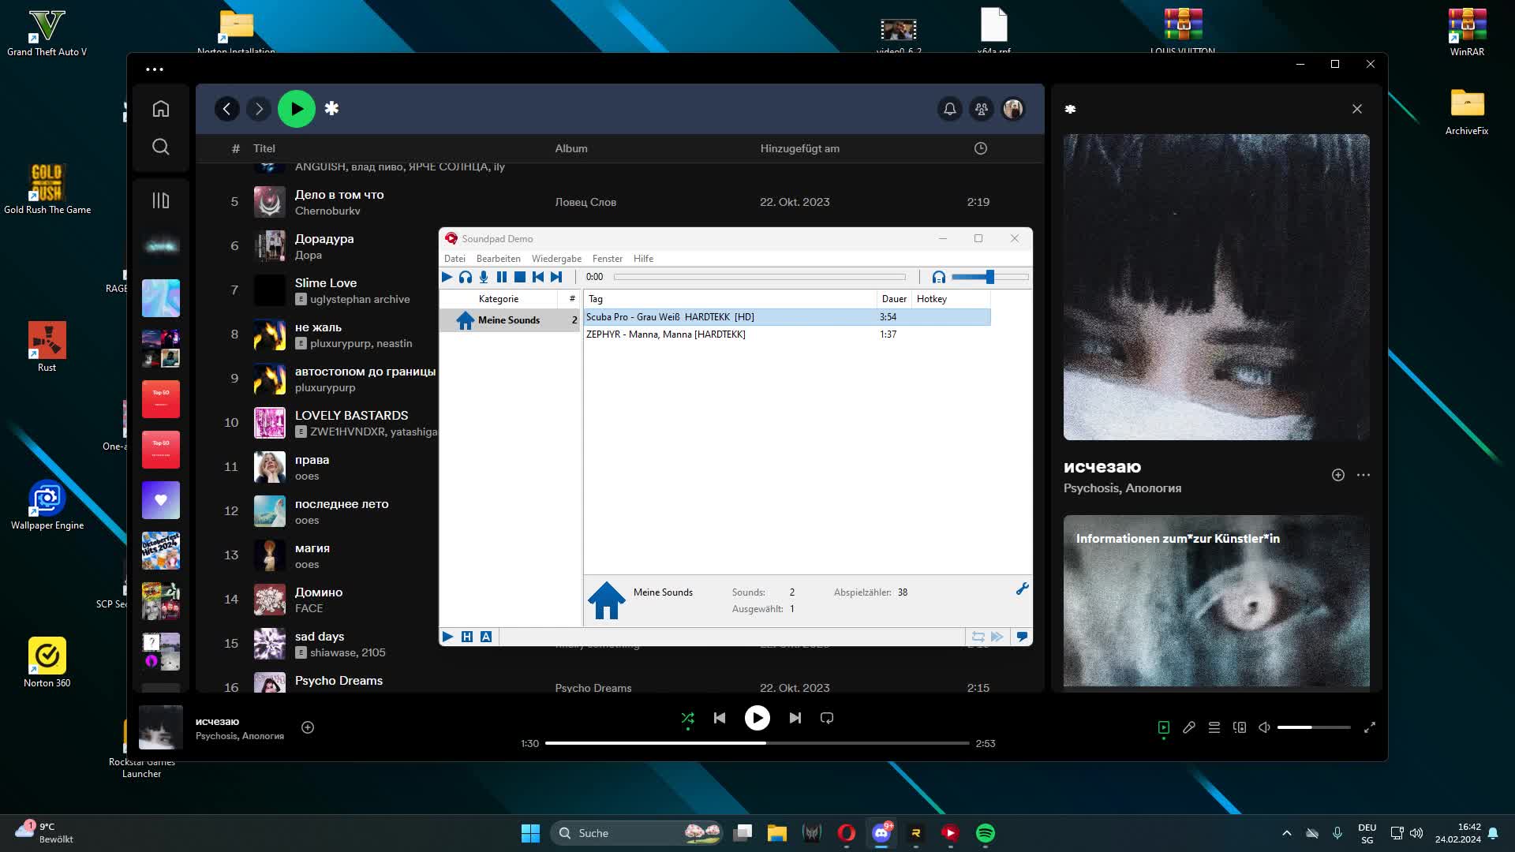Open the Spotify queue icon
The image size is (1515, 852).
pos(1214,727)
